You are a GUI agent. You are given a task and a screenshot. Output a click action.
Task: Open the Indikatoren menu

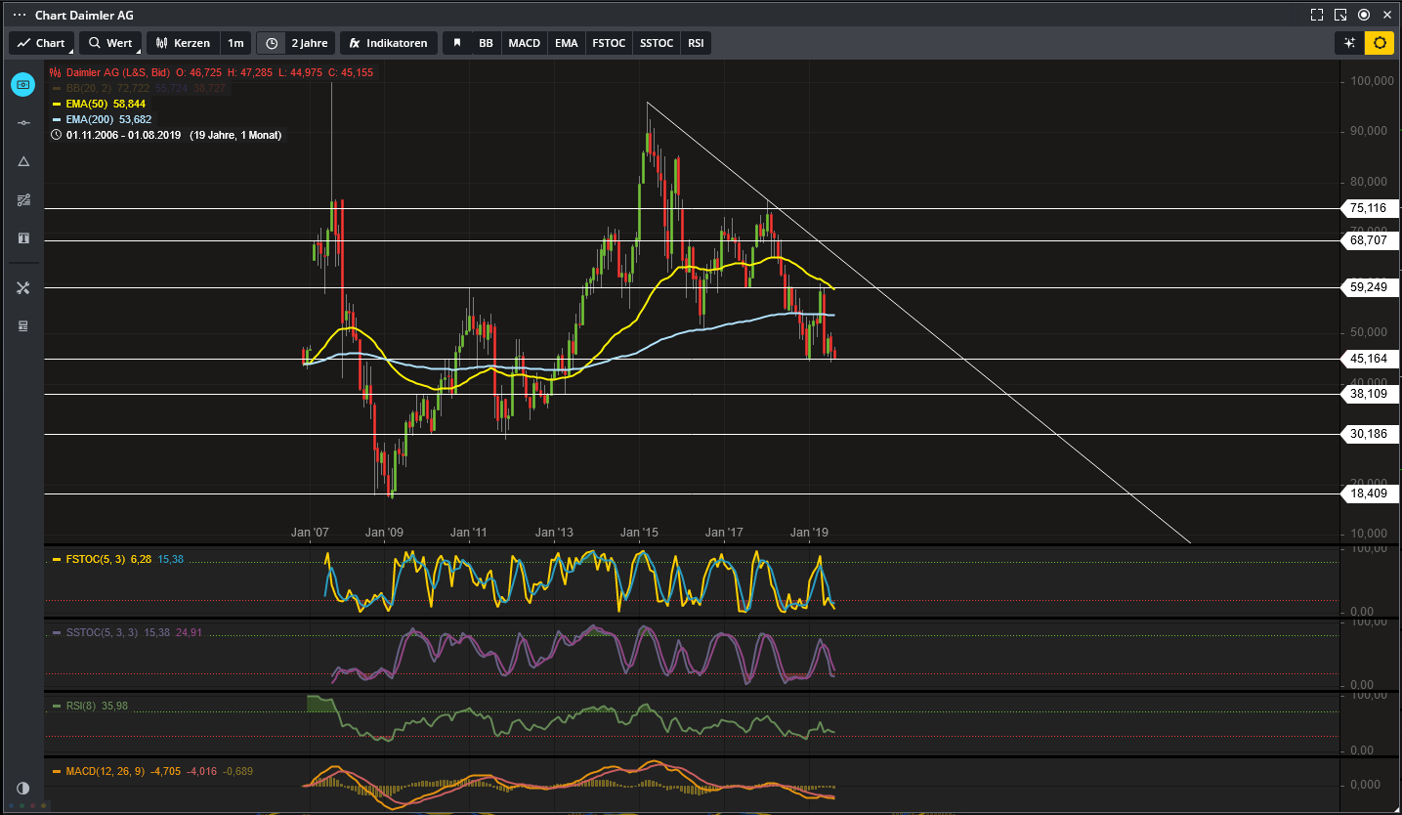click(x=388, y=43)
